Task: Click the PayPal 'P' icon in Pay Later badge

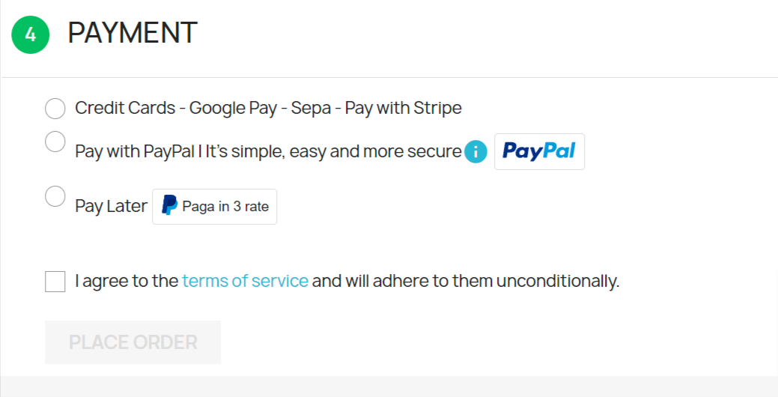Action: click(169, 207)
